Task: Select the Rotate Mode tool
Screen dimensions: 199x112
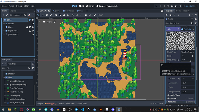Action: click(47, 15)
